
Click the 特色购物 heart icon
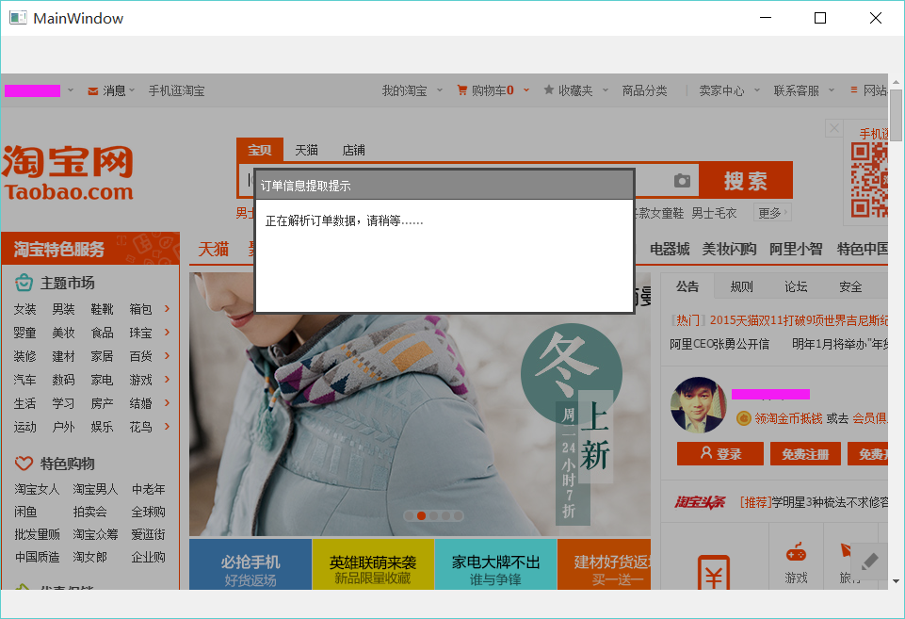[23, 463]
